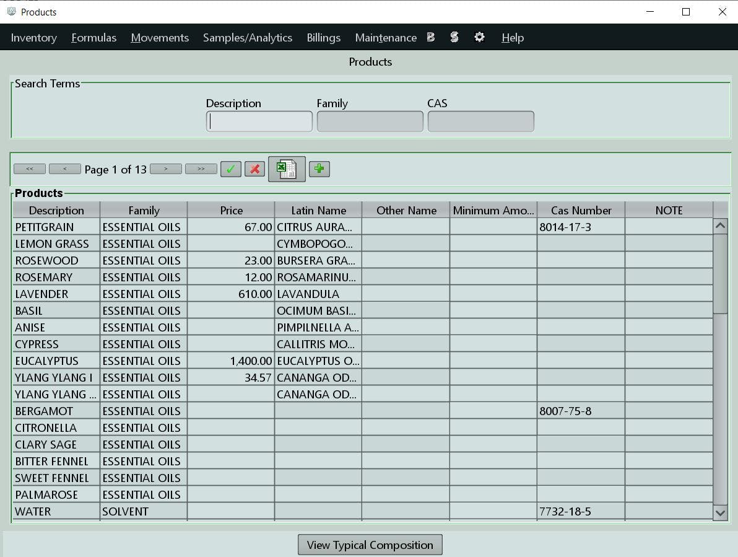The image size is (738, 557).
Task: Go to the next page with the > button
Action: [x=166, y=169]
